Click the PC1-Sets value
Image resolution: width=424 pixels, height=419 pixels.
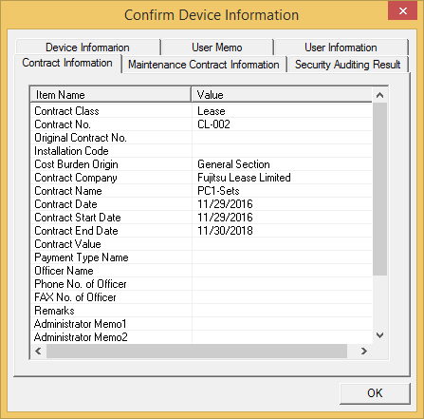pyautogui.click(x=218, y=191)
